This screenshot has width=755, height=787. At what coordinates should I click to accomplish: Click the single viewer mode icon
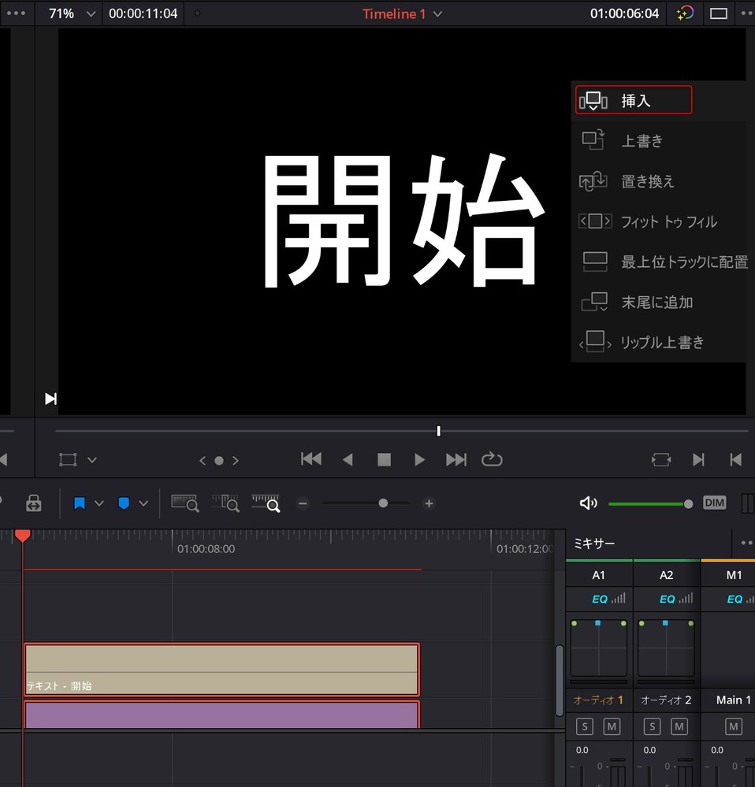718,13
